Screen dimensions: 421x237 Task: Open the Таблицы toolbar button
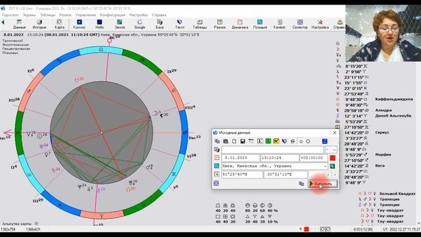point(200,24)
